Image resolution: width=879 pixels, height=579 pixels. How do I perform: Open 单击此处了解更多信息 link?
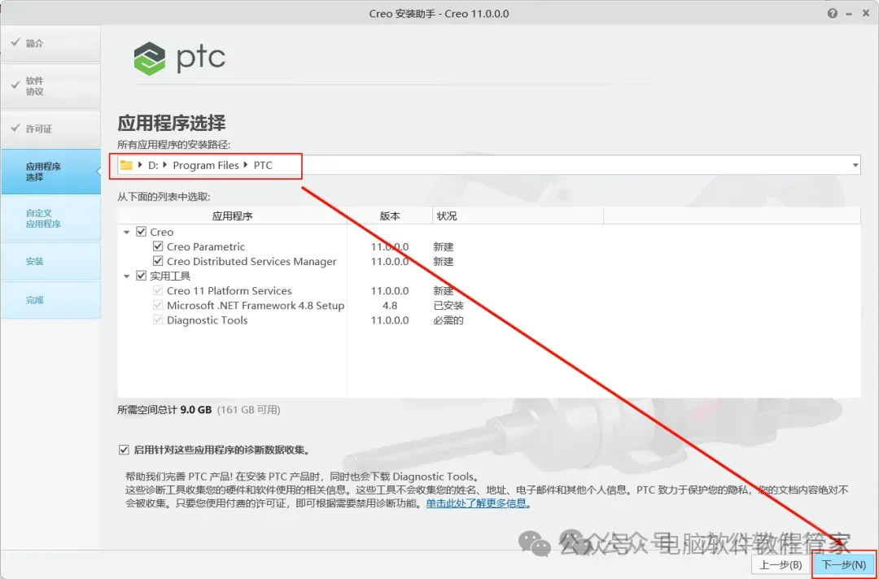pyautogui.click(x=476, y=503)
